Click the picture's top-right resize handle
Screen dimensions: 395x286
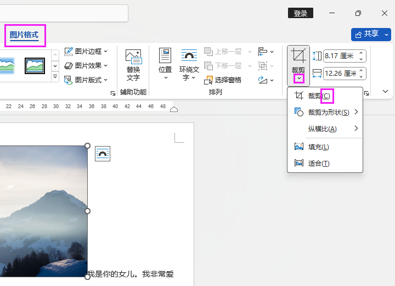coord(87,145)
